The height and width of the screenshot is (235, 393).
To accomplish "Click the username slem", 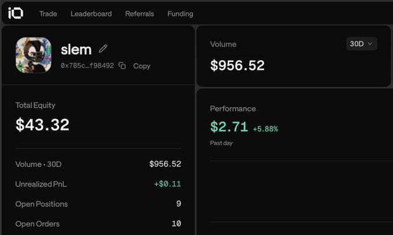I will (76, 50).
